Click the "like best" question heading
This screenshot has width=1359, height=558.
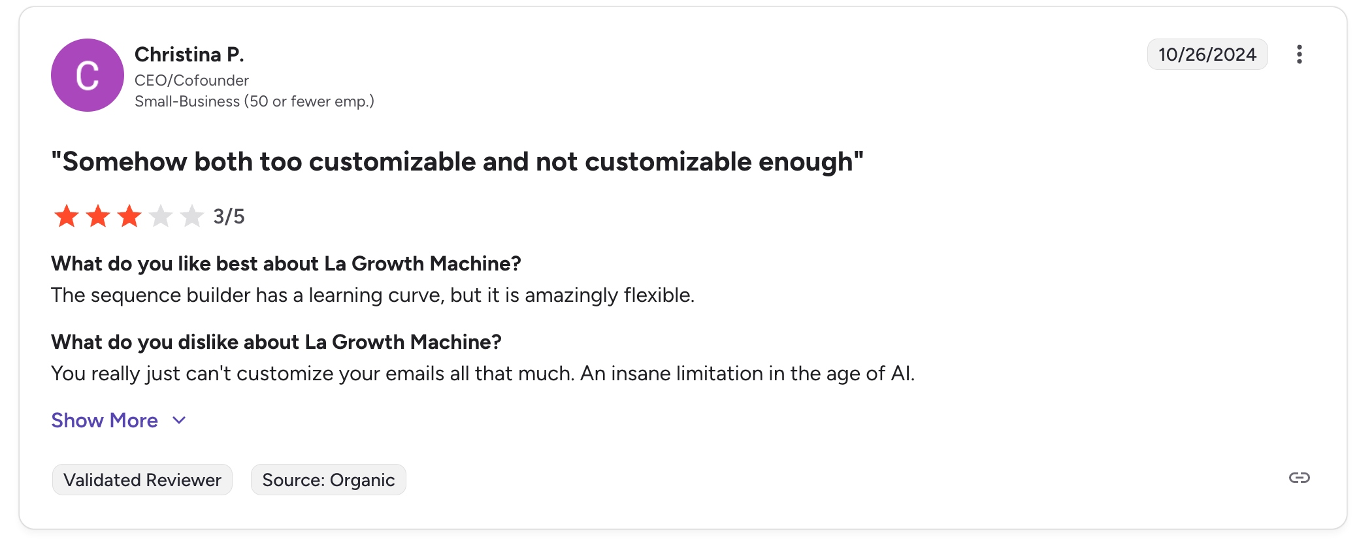(x=286, y=263)
